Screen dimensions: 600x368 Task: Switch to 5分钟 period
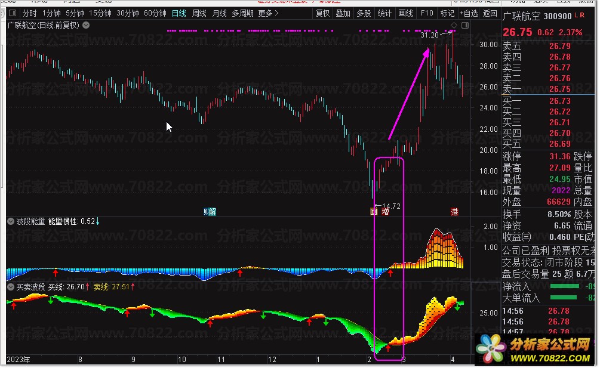click(75, 13)
